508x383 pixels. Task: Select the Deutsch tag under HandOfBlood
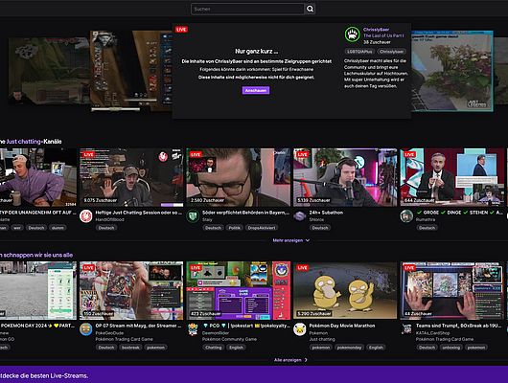(x=106, y=228)
